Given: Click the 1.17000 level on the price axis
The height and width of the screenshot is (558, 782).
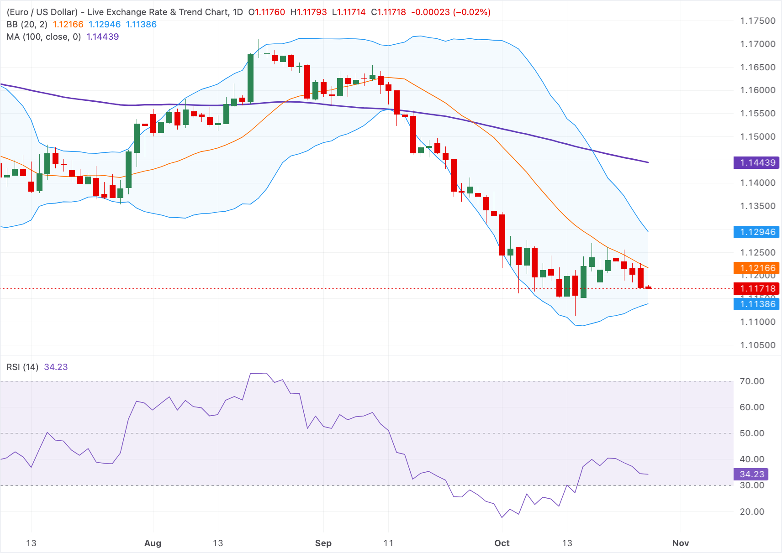Looking at the screenshot, I should 758,44.
